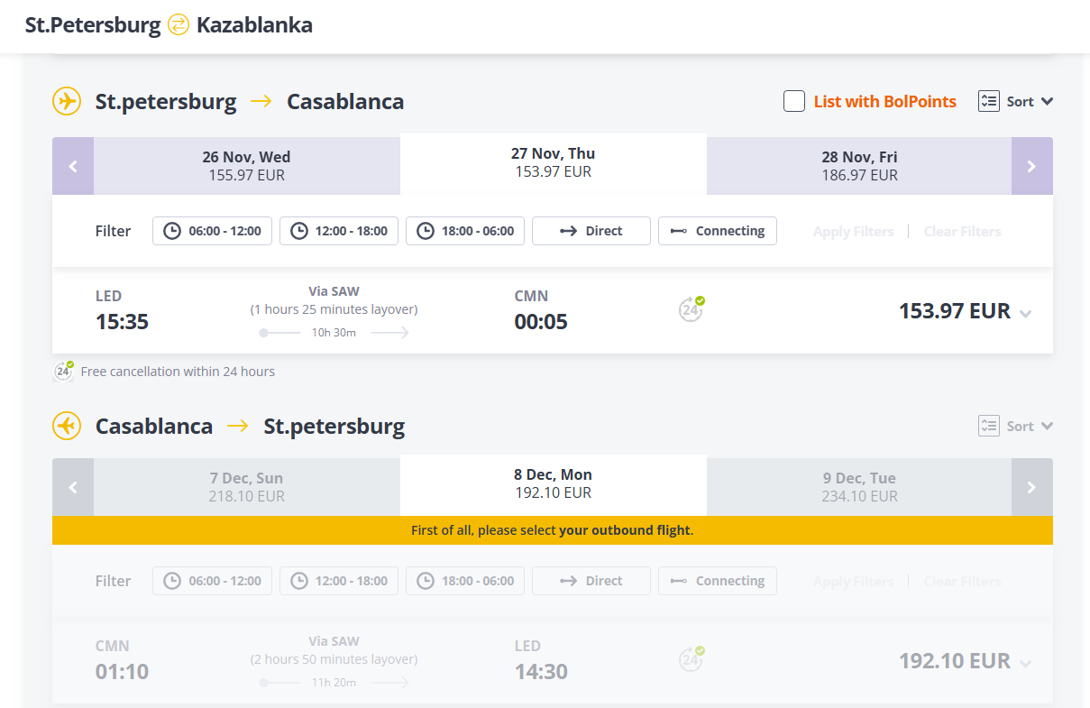1090x708 pixels.
Task: Toggle the outbound 18:00 - 06:00 time filter
Action: point(465,231)
